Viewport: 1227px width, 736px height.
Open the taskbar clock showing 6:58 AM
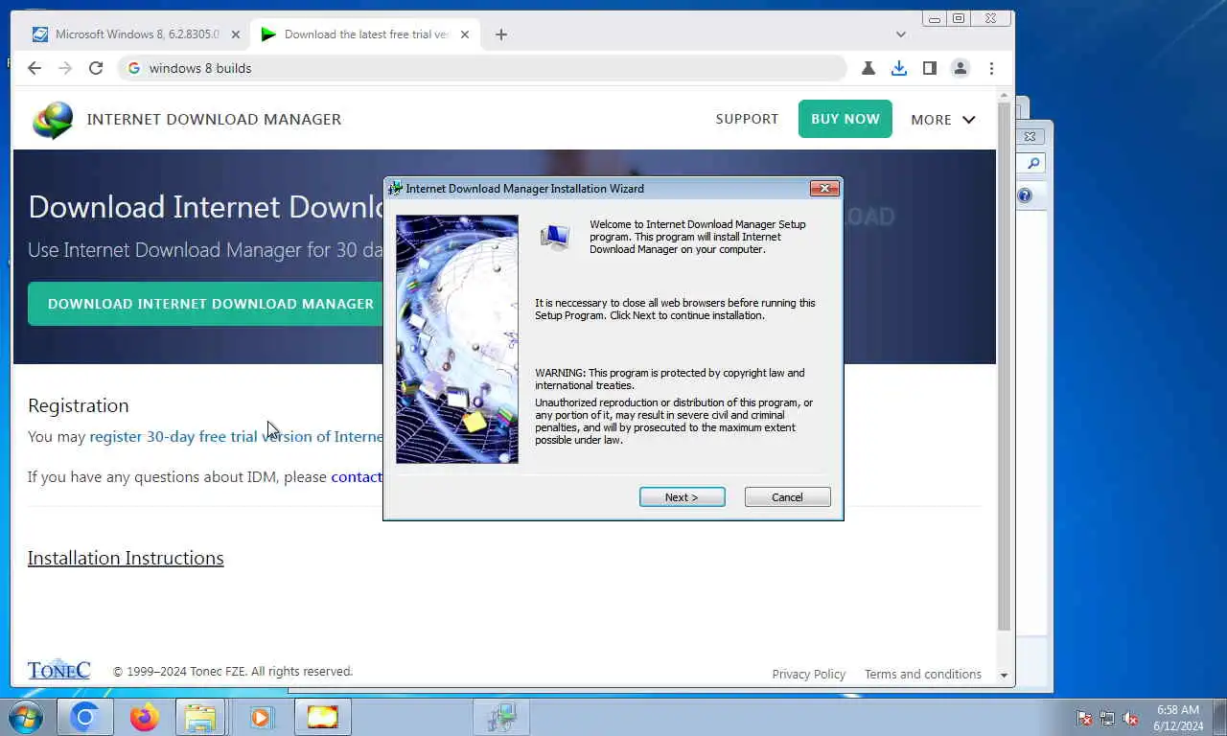point(1178,718)
